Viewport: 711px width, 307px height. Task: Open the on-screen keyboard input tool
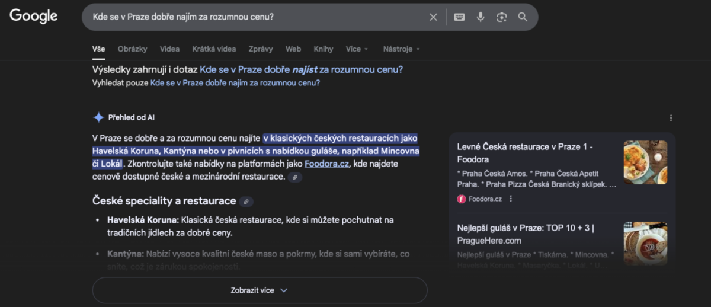[459, 17]
